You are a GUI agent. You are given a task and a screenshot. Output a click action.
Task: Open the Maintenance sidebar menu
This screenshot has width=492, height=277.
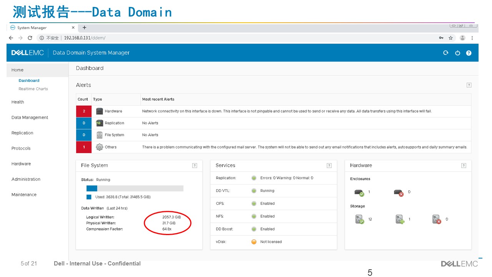(24, 194)
